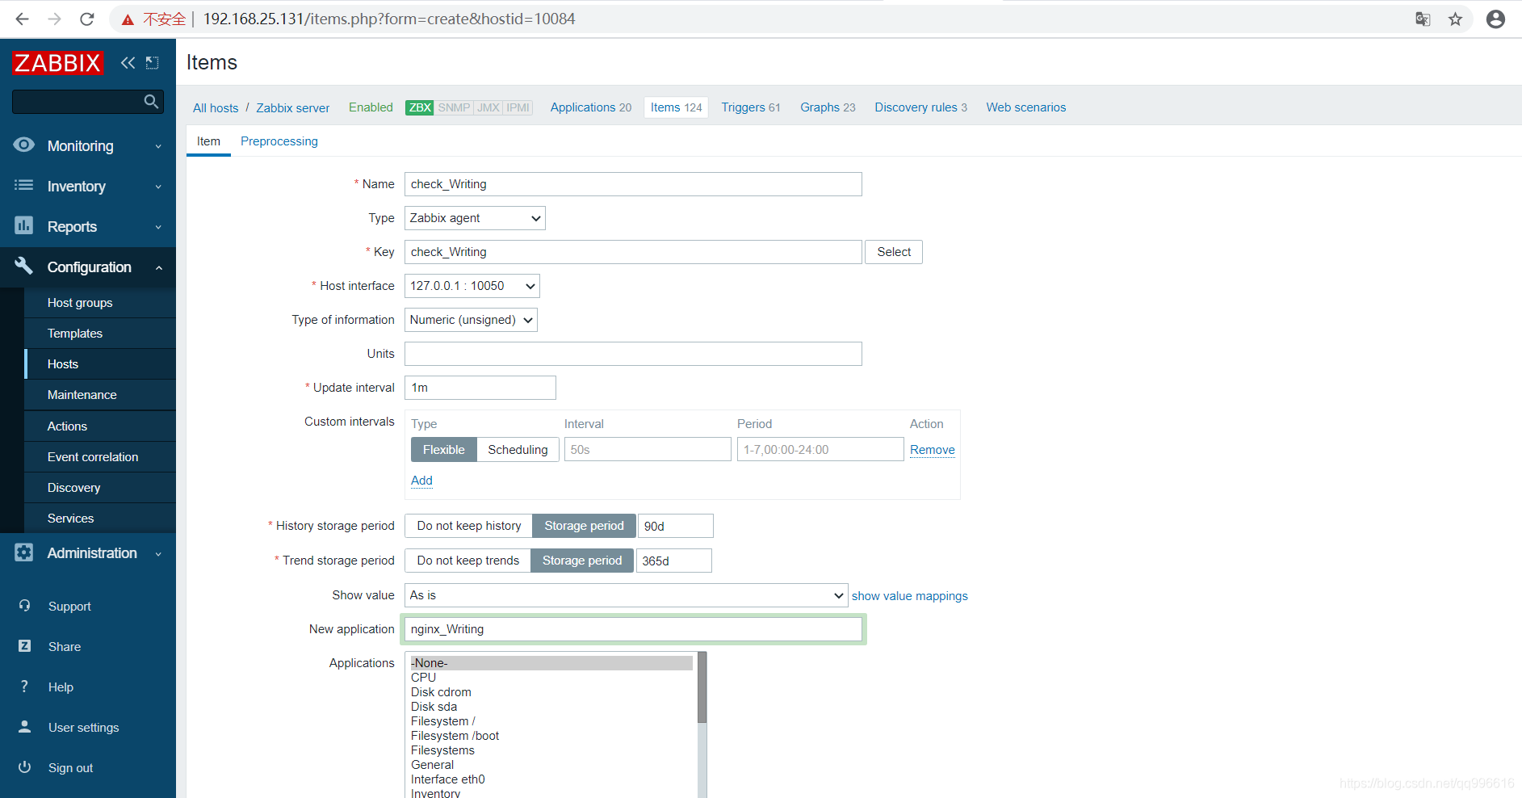Screen dimensions: 1522x798
Task: Collapse the Configuration menu
Action: 87,267
